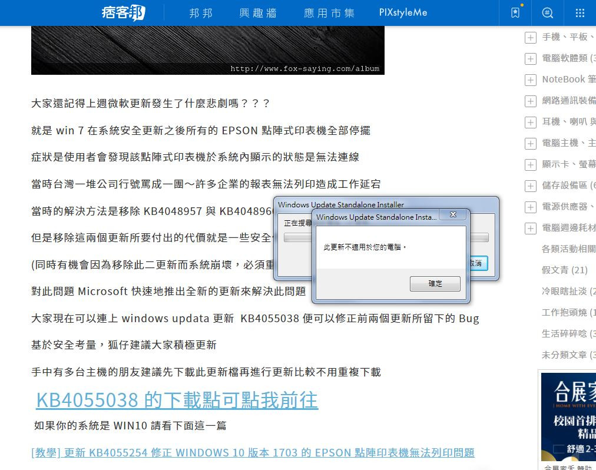Open the 各類活動相關 category link
Screen dimensions: 596x470
(569, 249)
